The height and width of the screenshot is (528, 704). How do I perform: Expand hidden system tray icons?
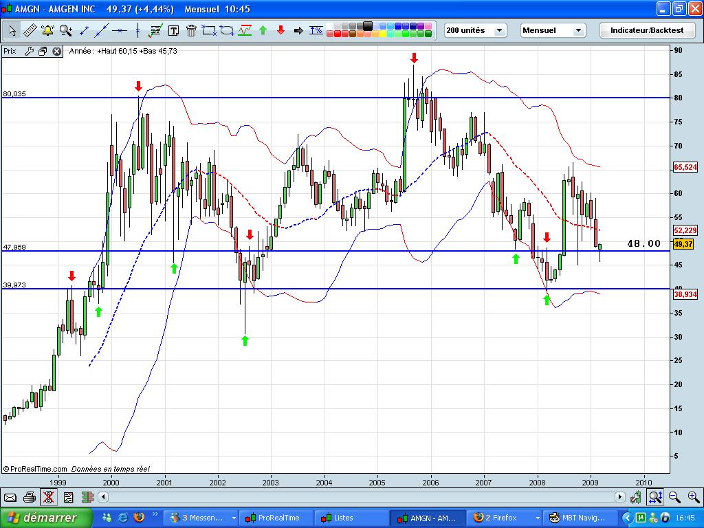[x=628, y=518]
